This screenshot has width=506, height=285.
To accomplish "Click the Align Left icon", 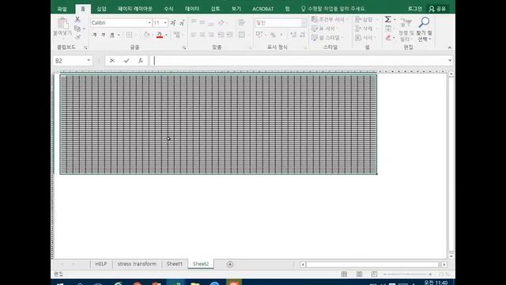I will [194, 35].
